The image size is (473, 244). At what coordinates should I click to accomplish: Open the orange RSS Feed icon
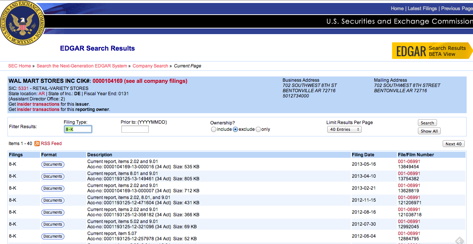pos(37,144)
